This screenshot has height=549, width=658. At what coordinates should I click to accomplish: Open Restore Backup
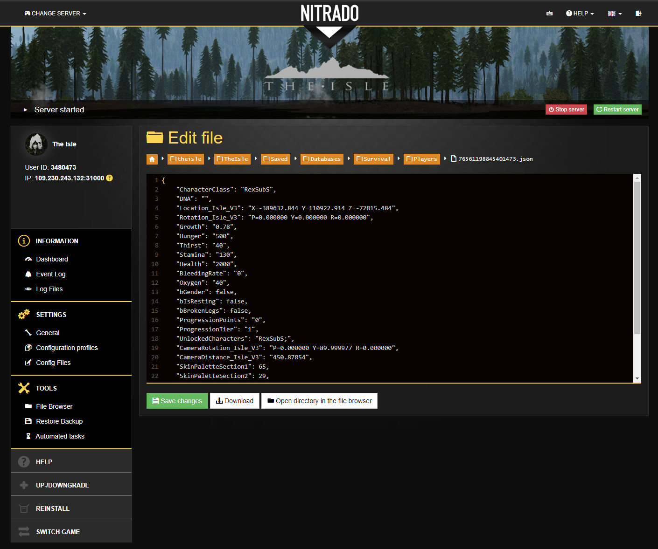(59, 421)
